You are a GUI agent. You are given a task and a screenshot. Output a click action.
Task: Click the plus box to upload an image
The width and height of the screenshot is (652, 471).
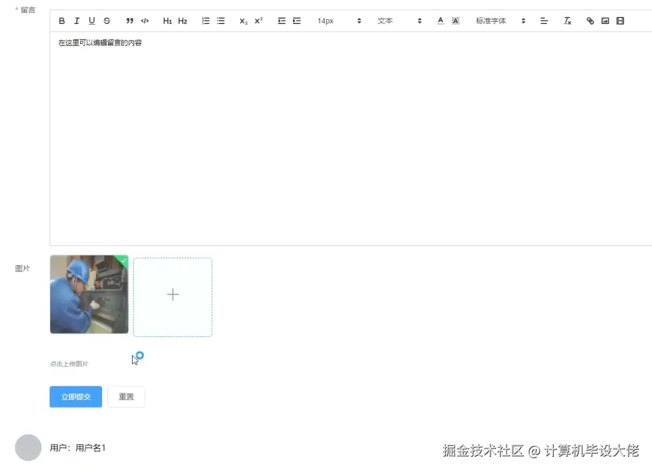pos(172,295)
